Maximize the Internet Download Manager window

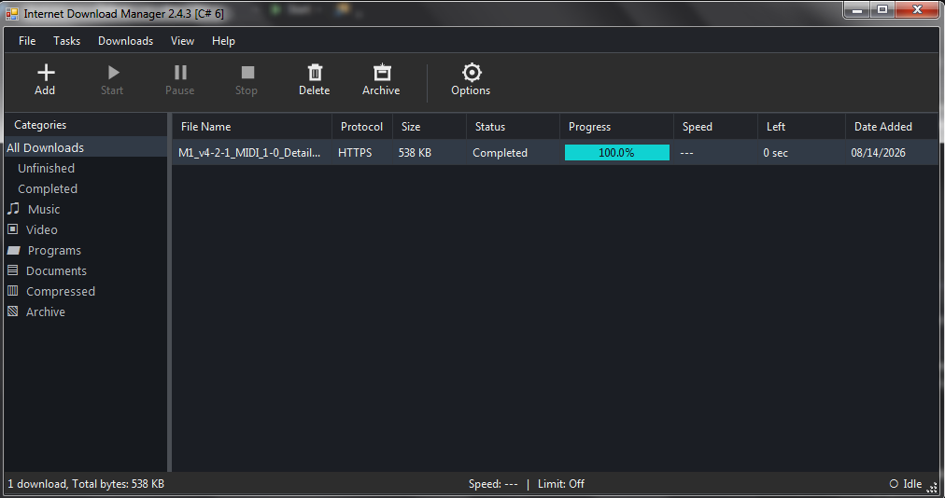[x=882, y=9]
